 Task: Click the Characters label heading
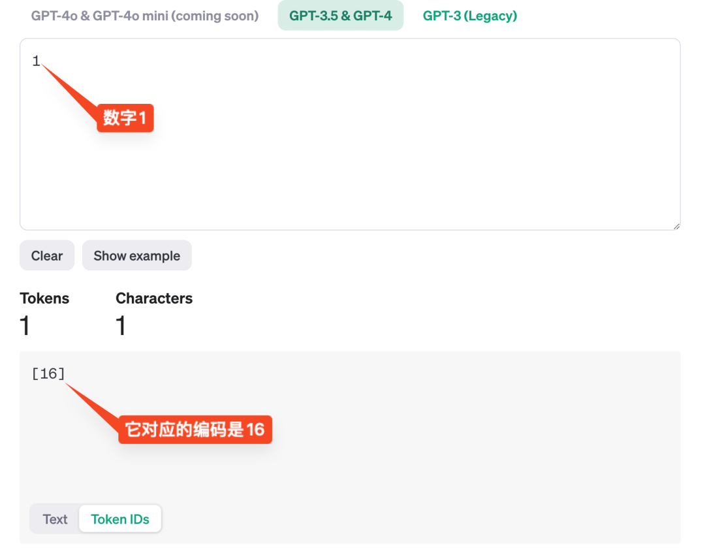[154, 298]
